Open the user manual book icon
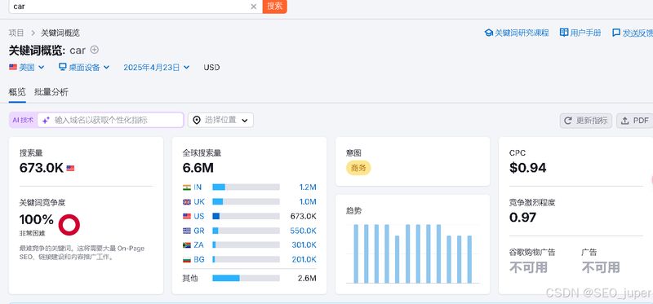 pos(564,33)
